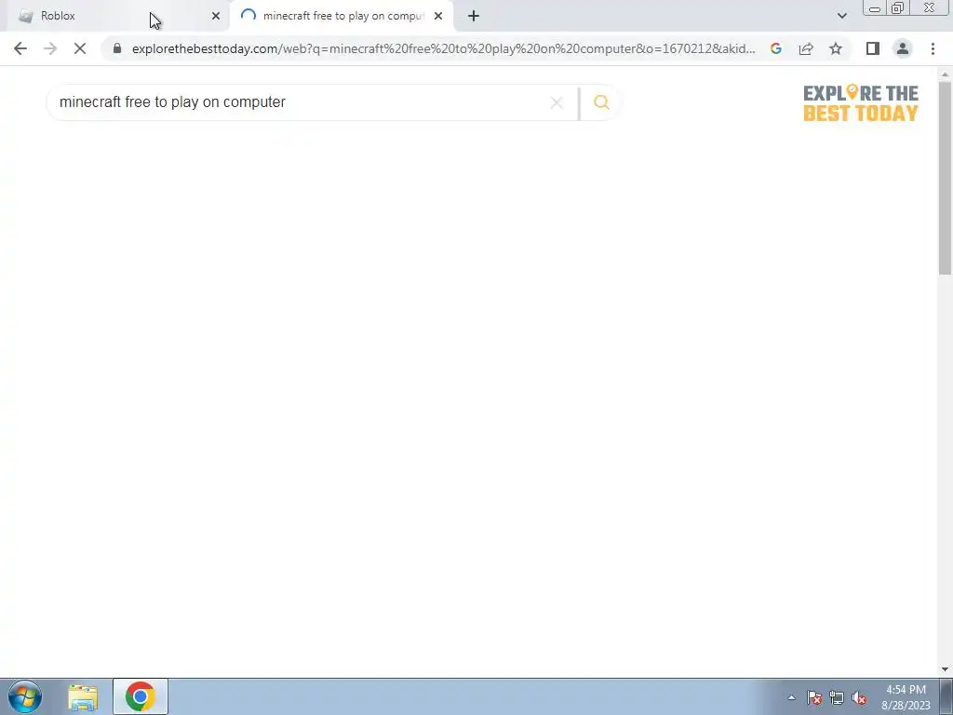The image size is (953, 715).
Task: Clear the search query text
Action: pyautogui.click(x=557, y=102)
